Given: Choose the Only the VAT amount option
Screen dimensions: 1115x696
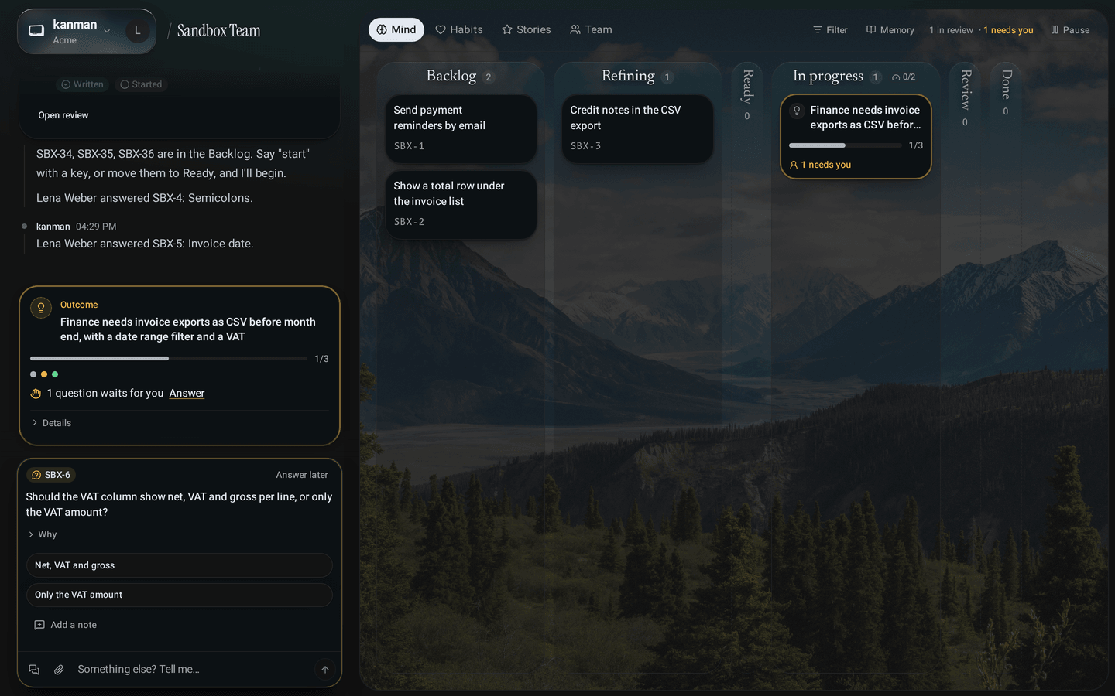Looking at the screenshot, I should (180, 595).
